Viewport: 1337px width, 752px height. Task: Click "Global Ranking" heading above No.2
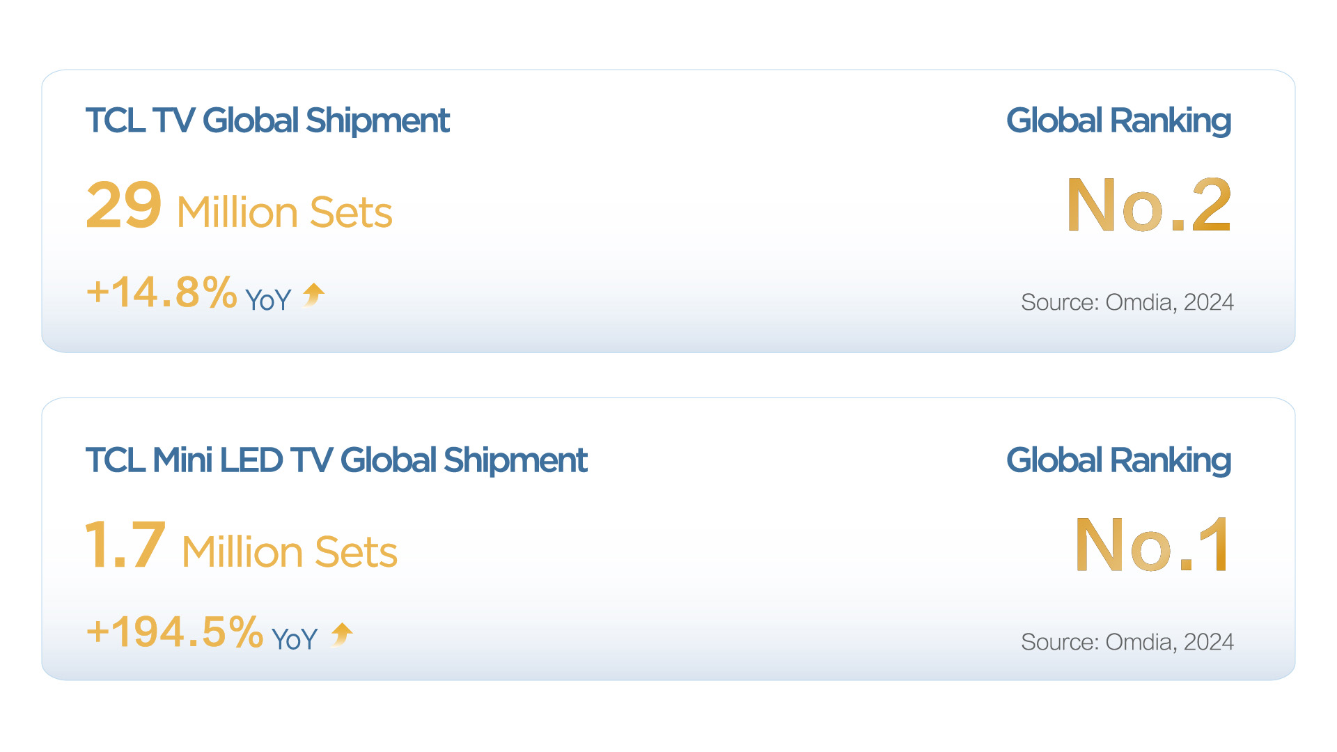click(1118, 120)
